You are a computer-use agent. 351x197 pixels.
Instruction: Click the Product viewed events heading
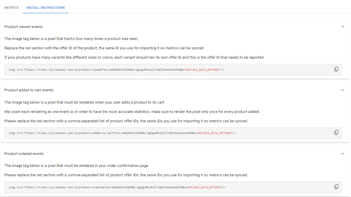23,27
